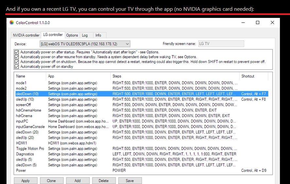
Task: Click the Shortcut column header
Action: (254, 76)
